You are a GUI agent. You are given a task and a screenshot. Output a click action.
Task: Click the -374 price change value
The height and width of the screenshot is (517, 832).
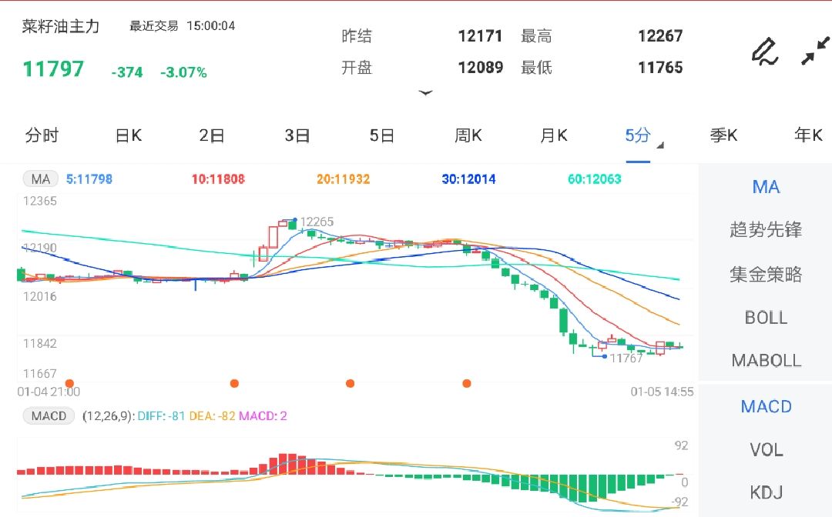pos(127,72)
